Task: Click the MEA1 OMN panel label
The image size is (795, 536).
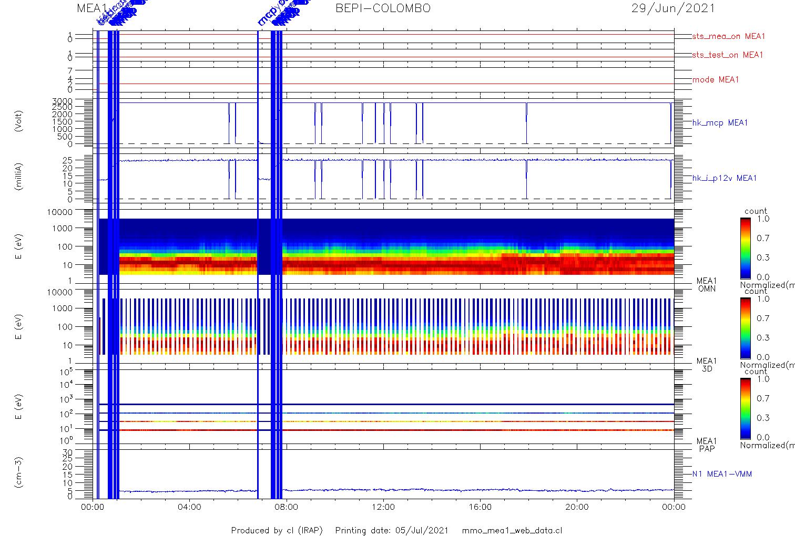Action: click(x=707, y=285)
